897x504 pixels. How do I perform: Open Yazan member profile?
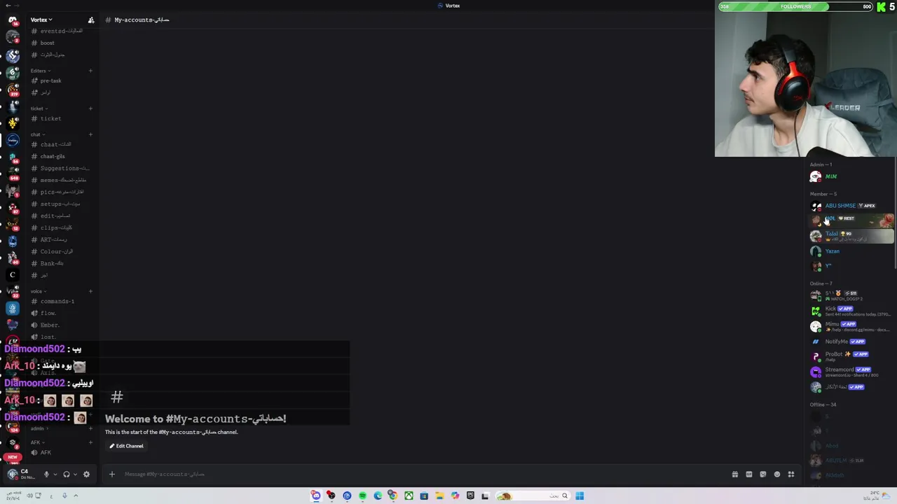pos(851,251)
